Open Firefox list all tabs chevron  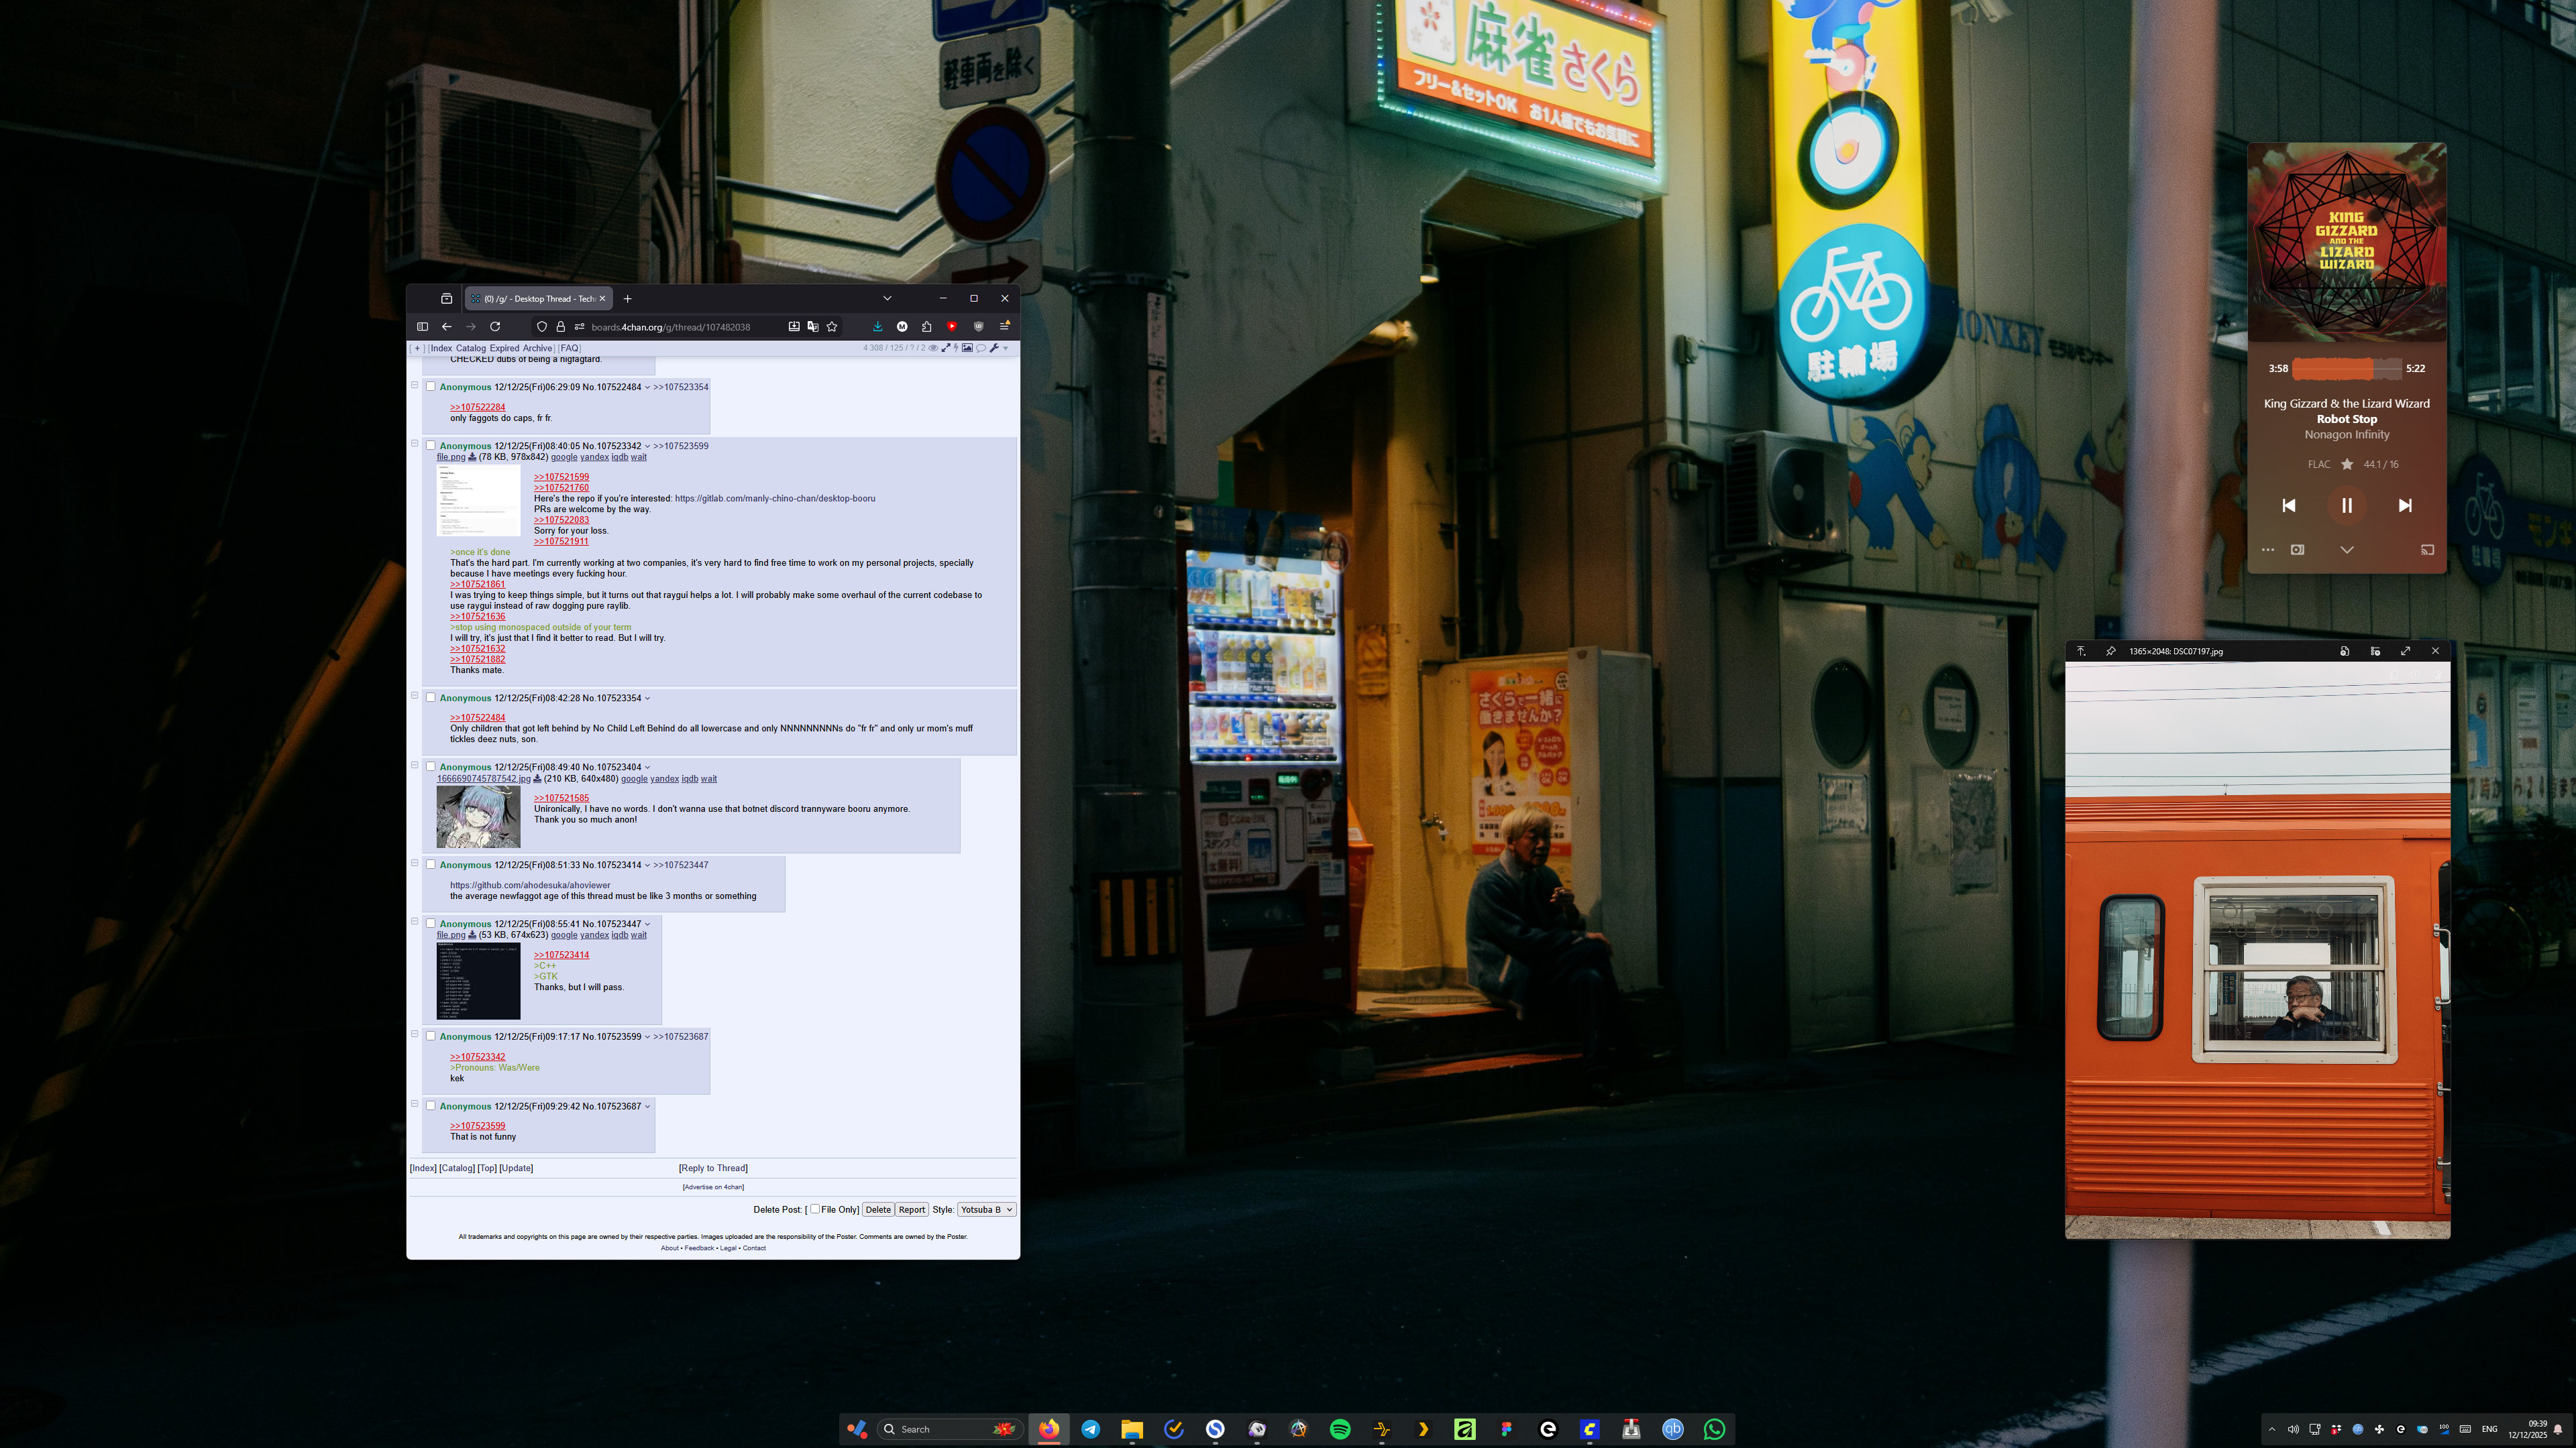tap(887, 299)
